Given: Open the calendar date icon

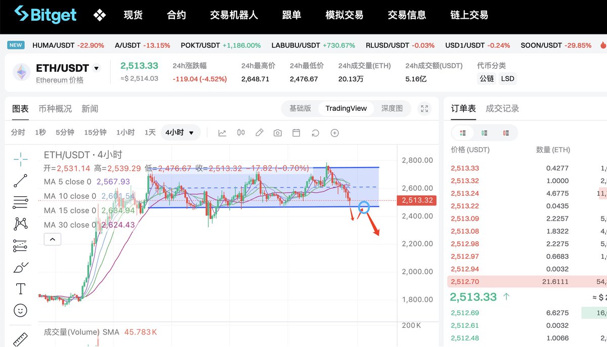Looking at the screenshot, I should pos(296,133).
